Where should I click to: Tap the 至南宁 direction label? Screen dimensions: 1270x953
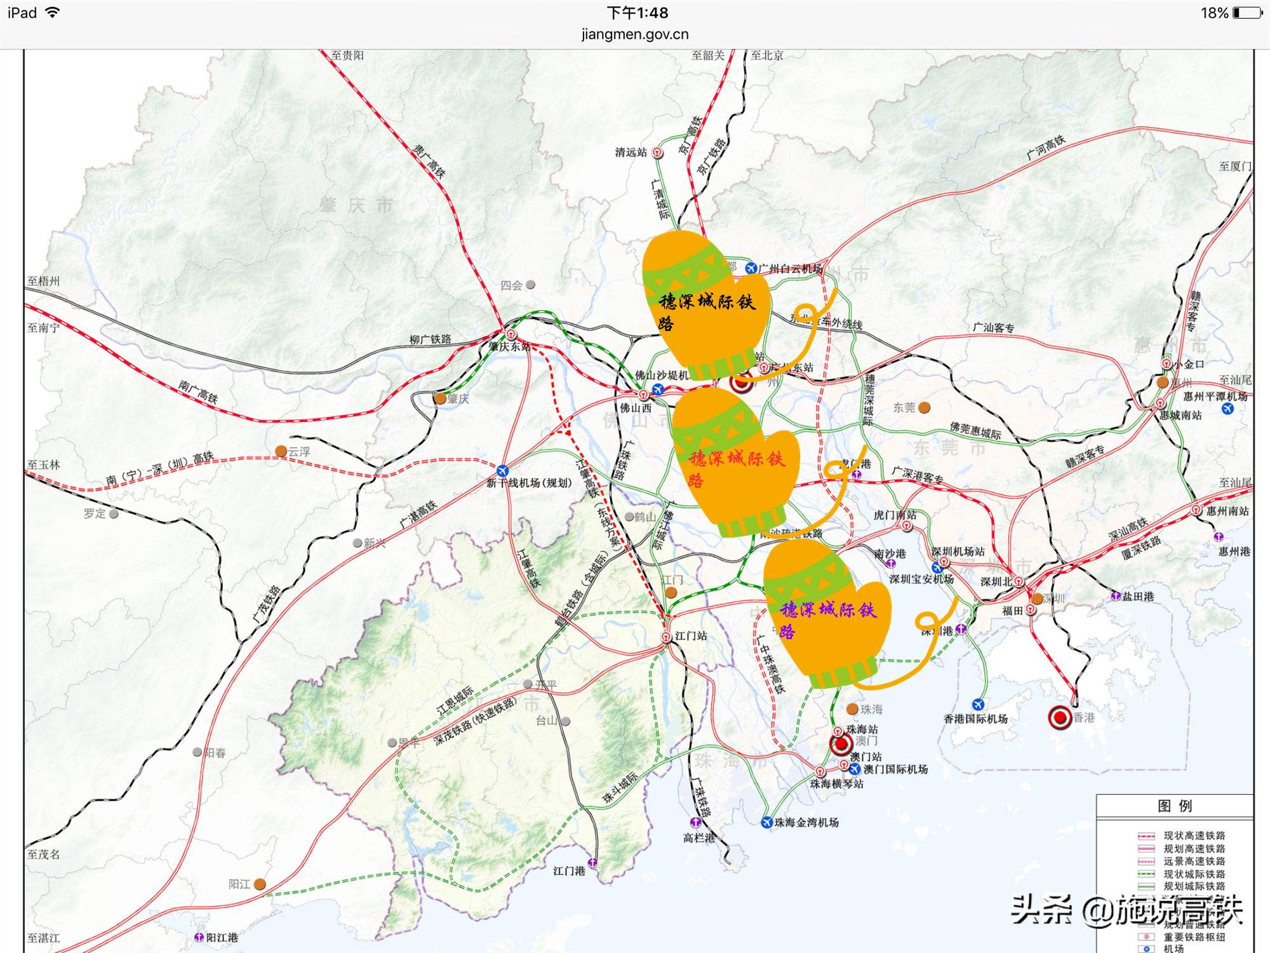point(43,328)
